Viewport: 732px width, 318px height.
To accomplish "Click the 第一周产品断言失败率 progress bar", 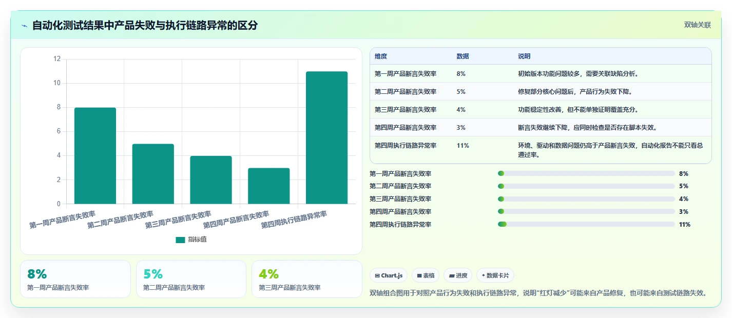I will pyautogui.click(x=586, y=173).
